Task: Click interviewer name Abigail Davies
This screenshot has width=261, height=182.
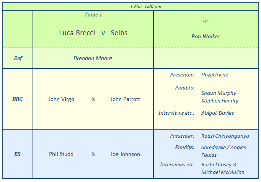Action: click(x=217, y=113)
